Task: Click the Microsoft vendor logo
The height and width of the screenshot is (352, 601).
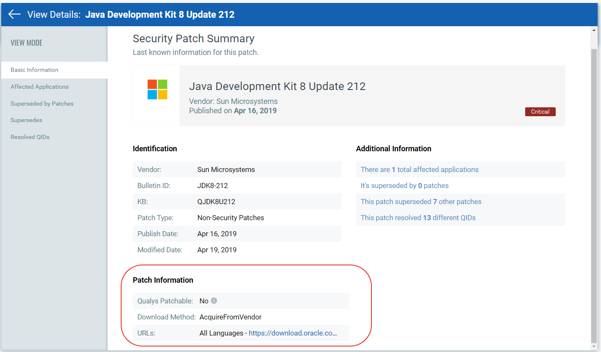Action: point(158,90)
